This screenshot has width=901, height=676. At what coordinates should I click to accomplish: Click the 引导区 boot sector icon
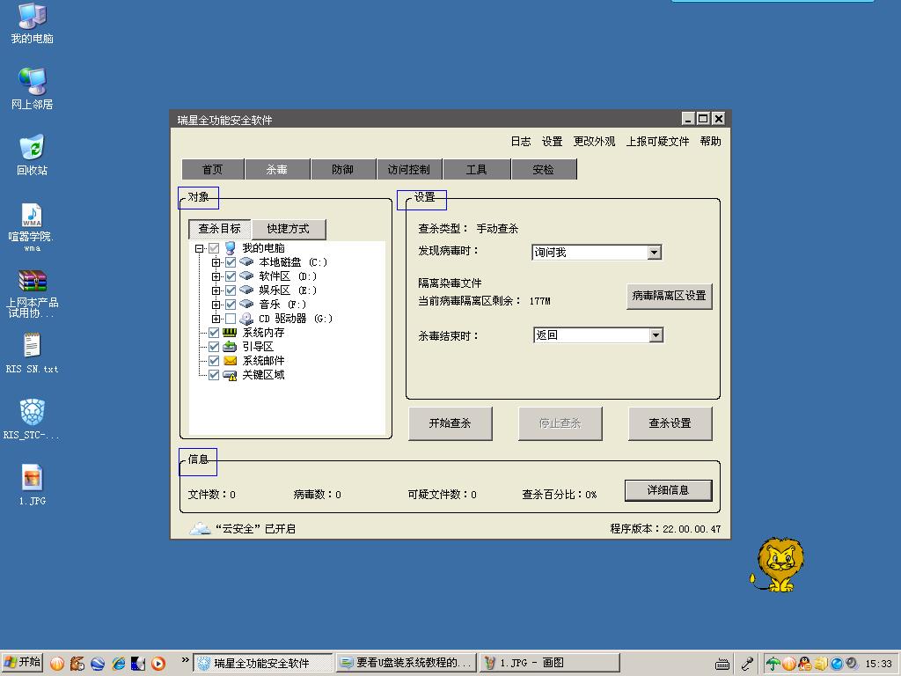point(230,347)
